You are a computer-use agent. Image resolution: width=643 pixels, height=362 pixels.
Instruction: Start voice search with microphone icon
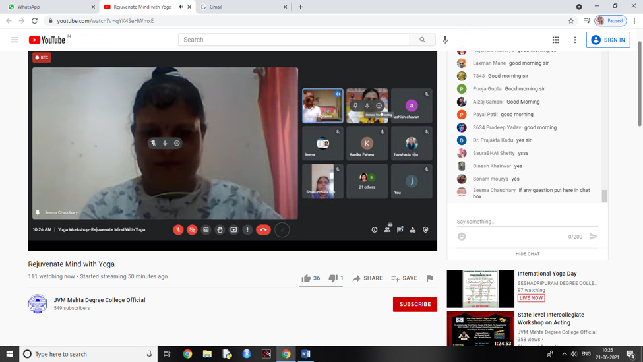pyautogui.click(x=445, y=40)
